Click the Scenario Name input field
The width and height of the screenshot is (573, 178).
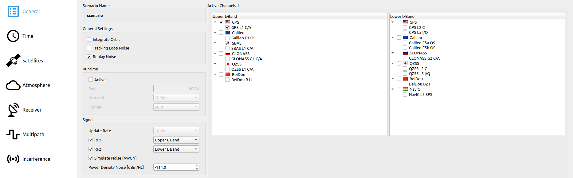(x=144, y=15)
